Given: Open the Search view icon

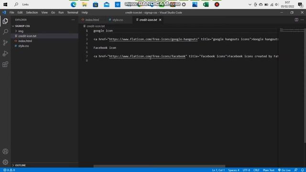Looking at the screenshot, I should [5, 32].
